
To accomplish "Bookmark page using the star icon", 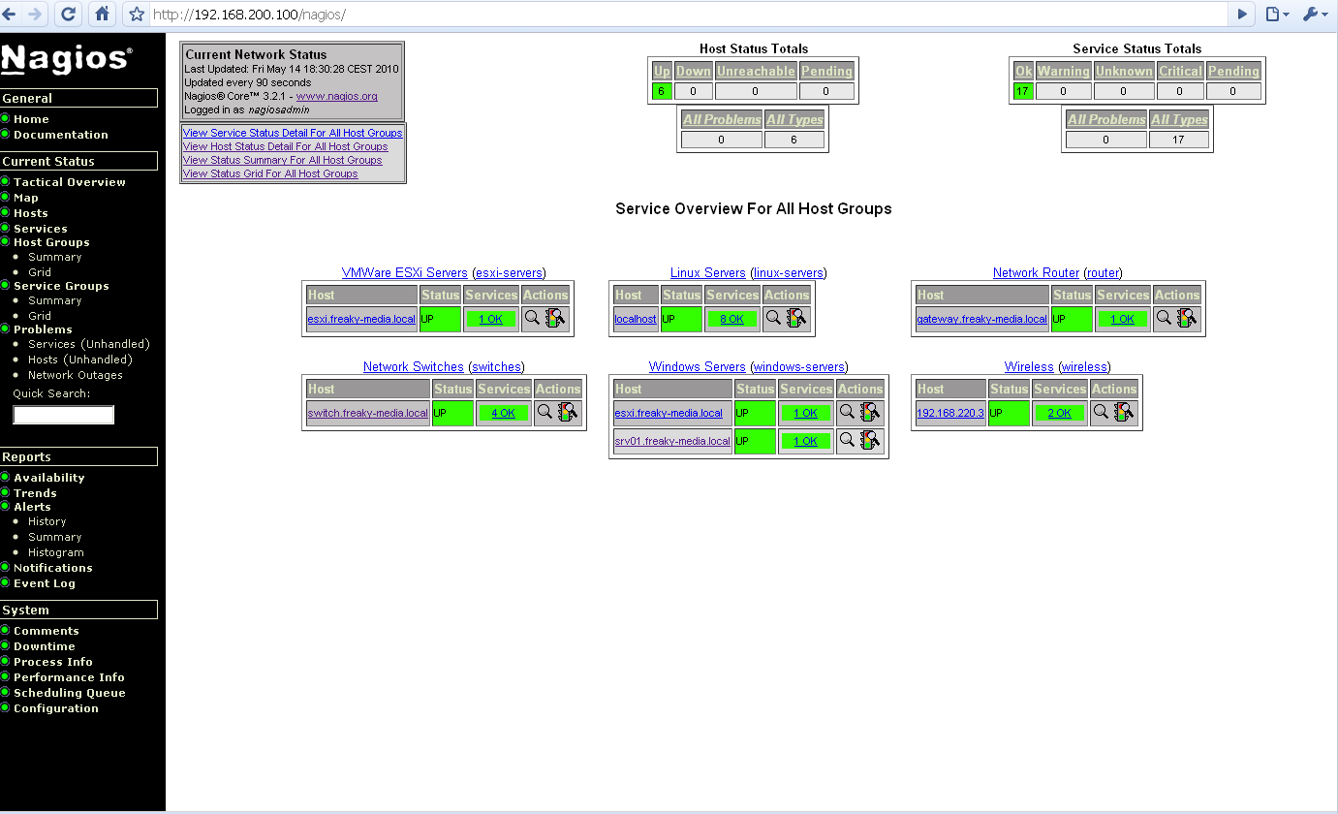I will pos(137,15).
